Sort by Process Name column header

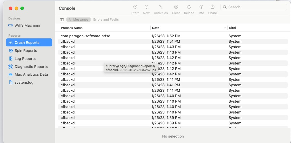click(x=72, y=28)
